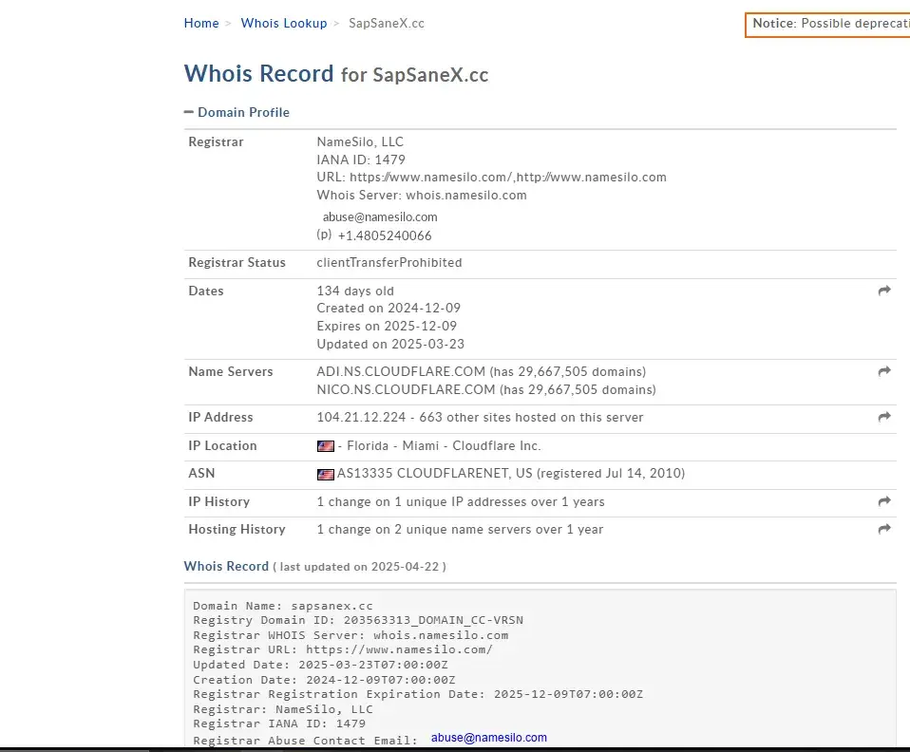Image resolution: width=910 pixels, height=752 pixels.
Task: Click Registrar IANA ID: 1479 raw line
Action: click(x=279, y=724)
